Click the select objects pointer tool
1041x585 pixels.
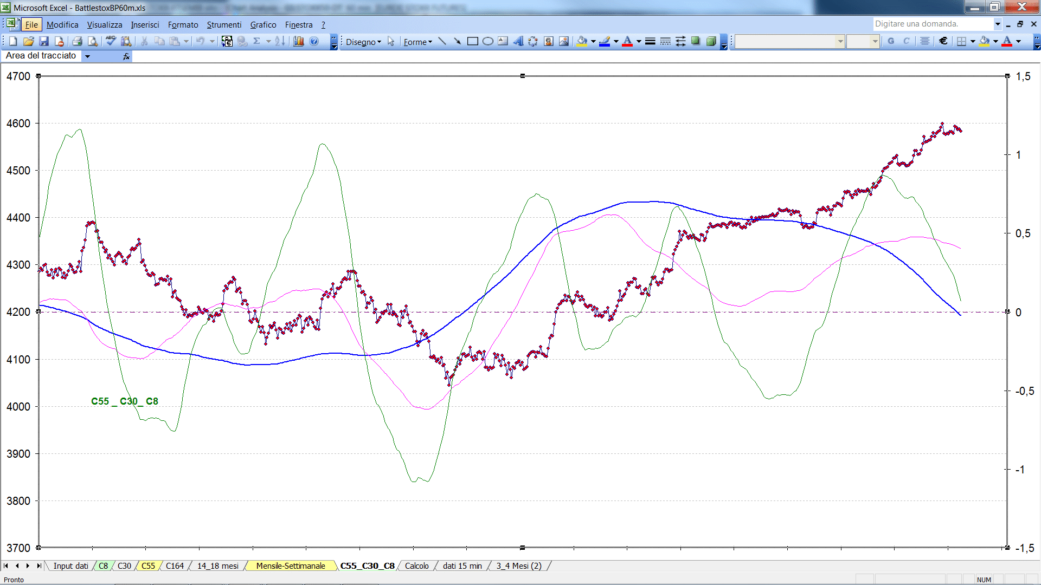(391, 41)
